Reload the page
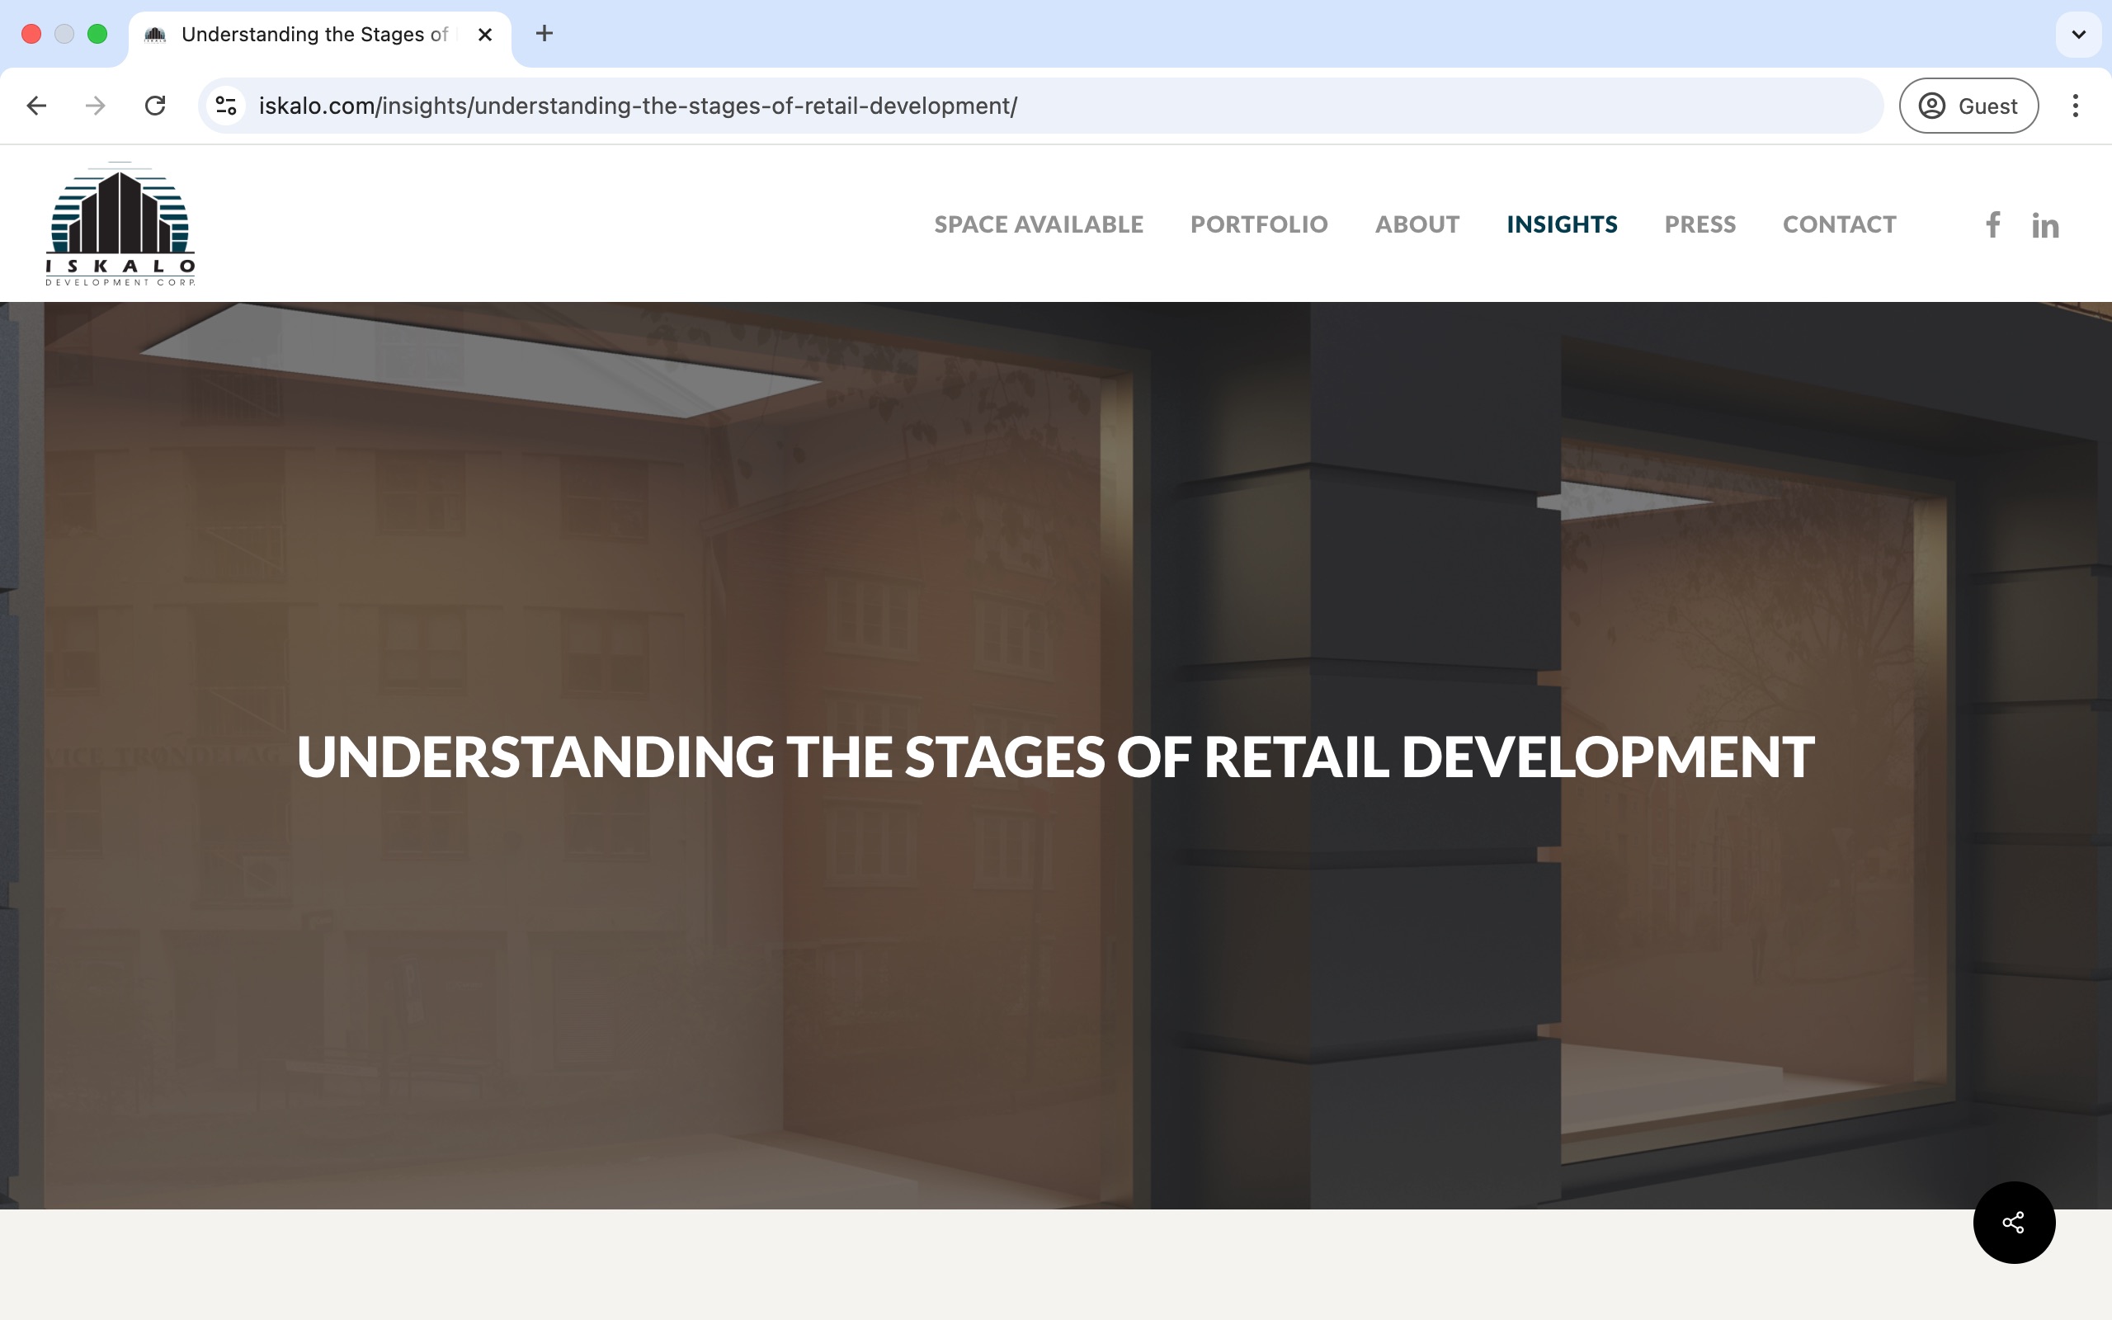Viewport: 2112px width, 1320px height. [155, 106]
